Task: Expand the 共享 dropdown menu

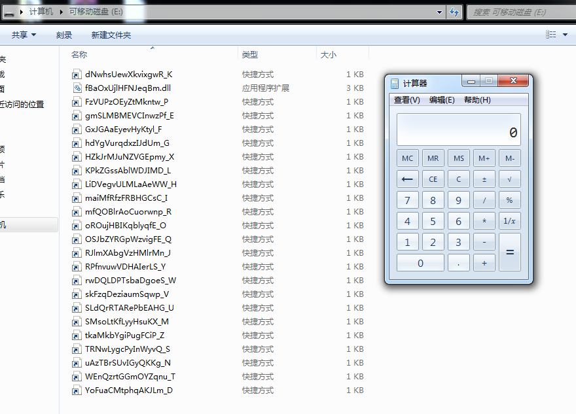Action: (x=24, y=35)
